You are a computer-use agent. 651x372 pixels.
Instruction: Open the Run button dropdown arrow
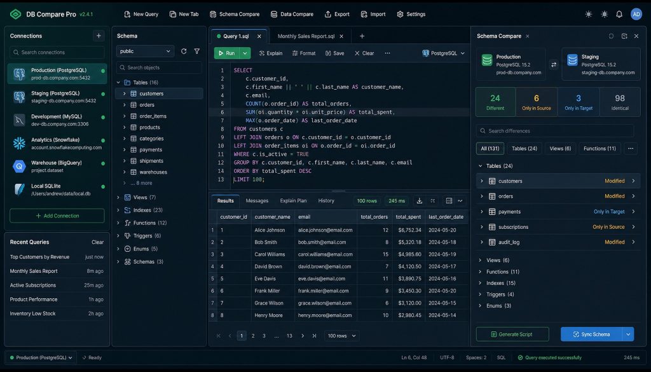click(x=245, y=53)
